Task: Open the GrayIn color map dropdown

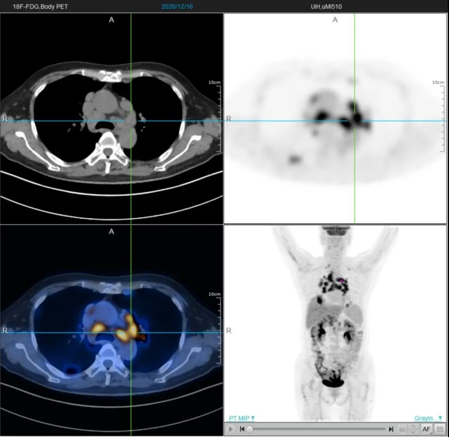Action: coord(428,418)
